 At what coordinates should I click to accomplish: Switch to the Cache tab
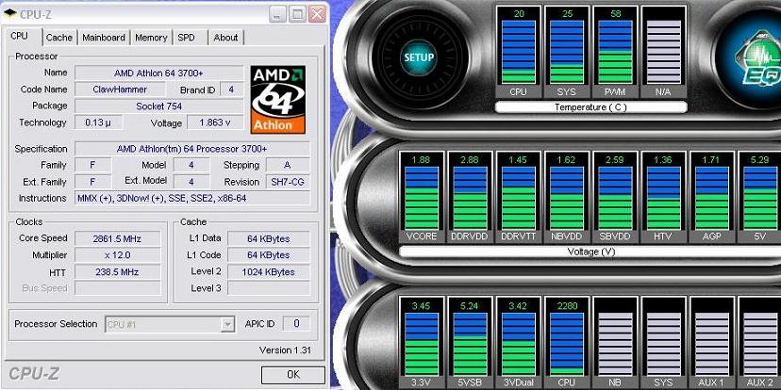(x=59, y=38)
